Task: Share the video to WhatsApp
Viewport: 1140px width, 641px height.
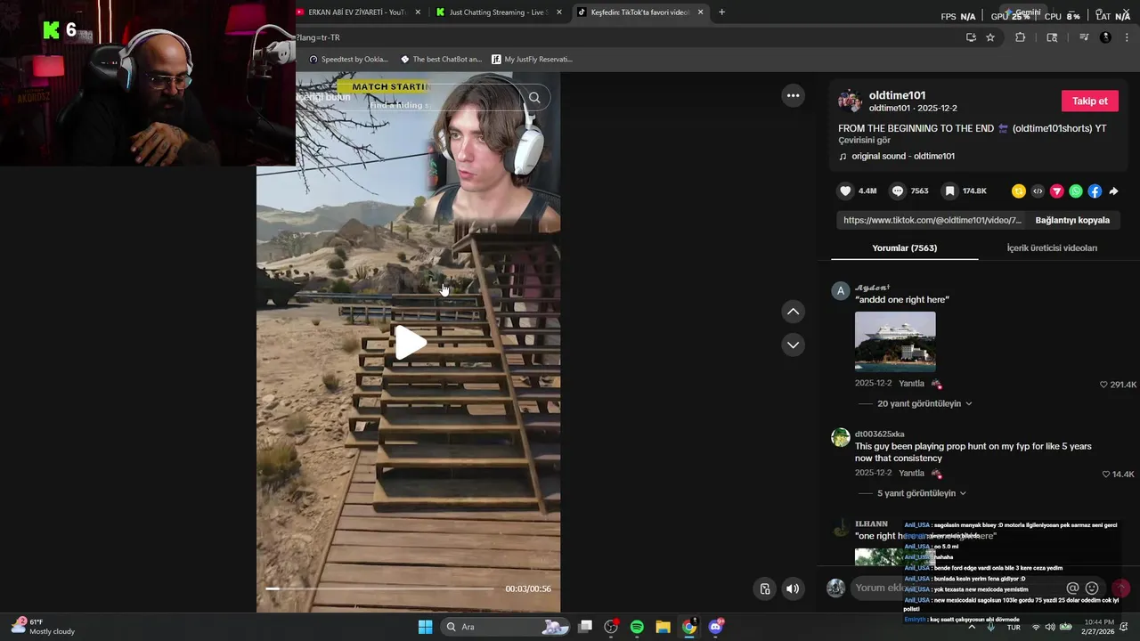Action: [x=1076, y=191]
